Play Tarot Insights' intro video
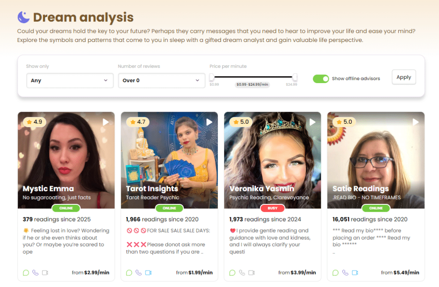The width and height of the screenshot is (439, 287). 209,122
